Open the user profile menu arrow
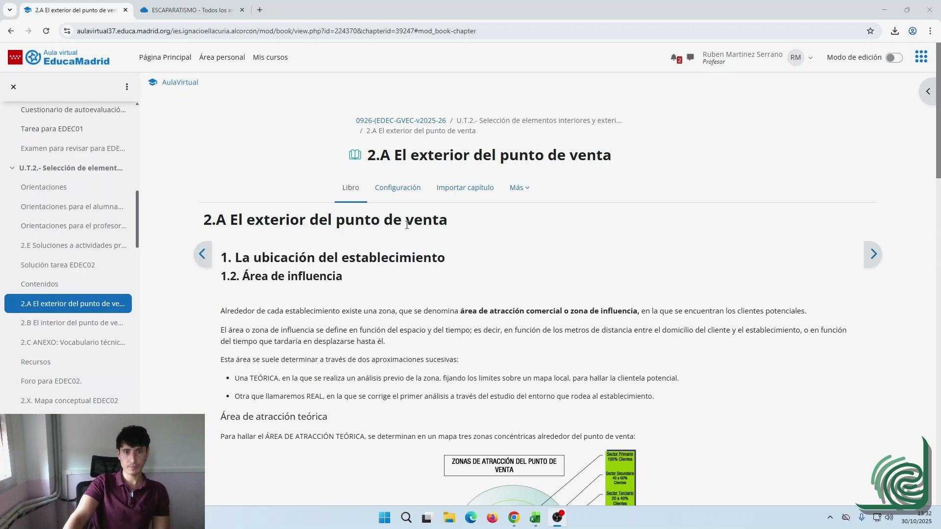This screenshot has height=529, width=941. pyautogui.click(x=810, y=58)
